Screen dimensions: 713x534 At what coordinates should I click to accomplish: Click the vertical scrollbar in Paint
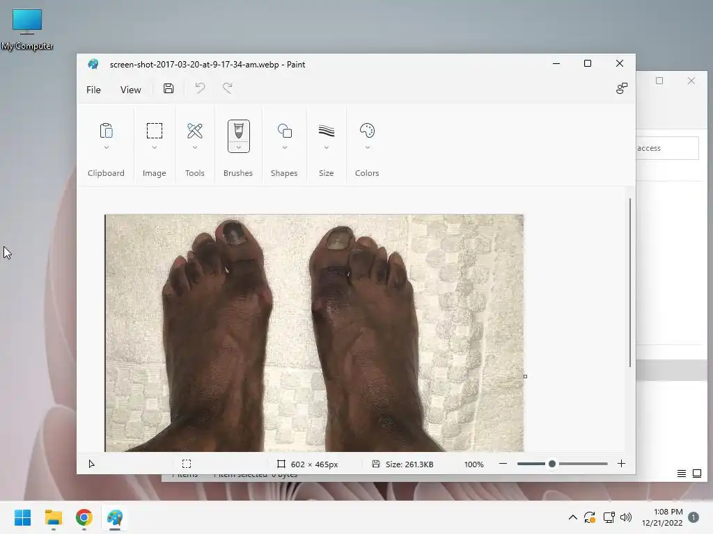[x=629, y=282]
